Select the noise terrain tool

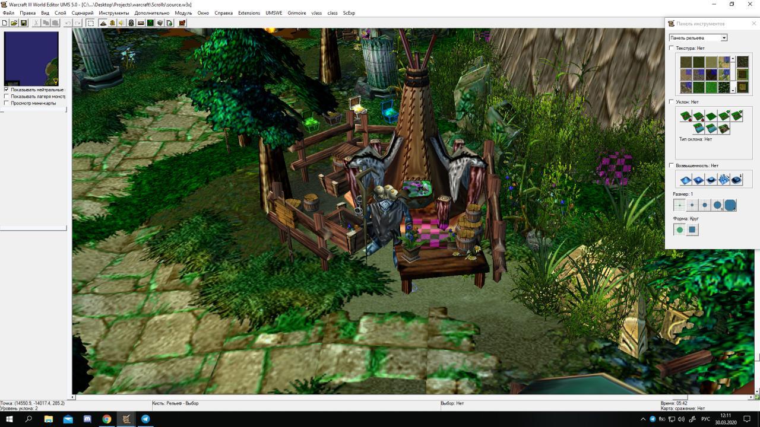pos(724,179)
